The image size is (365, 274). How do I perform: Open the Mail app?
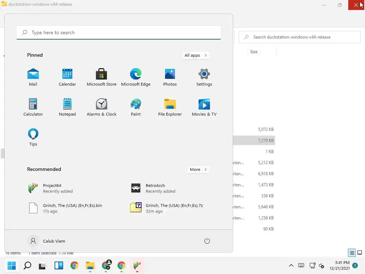pyautogui.click(x=33, y=77)
